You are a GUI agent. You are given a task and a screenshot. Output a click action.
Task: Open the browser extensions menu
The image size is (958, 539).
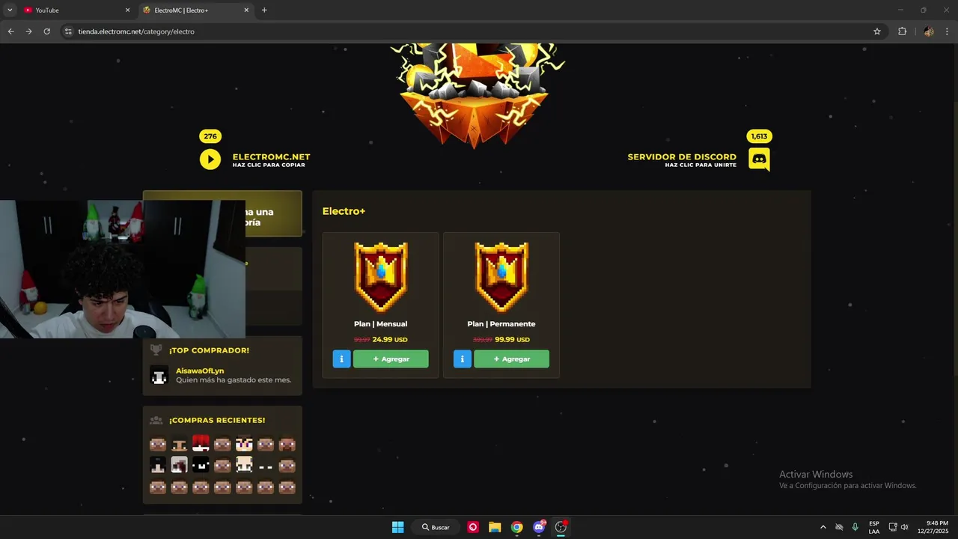point(902,31)
